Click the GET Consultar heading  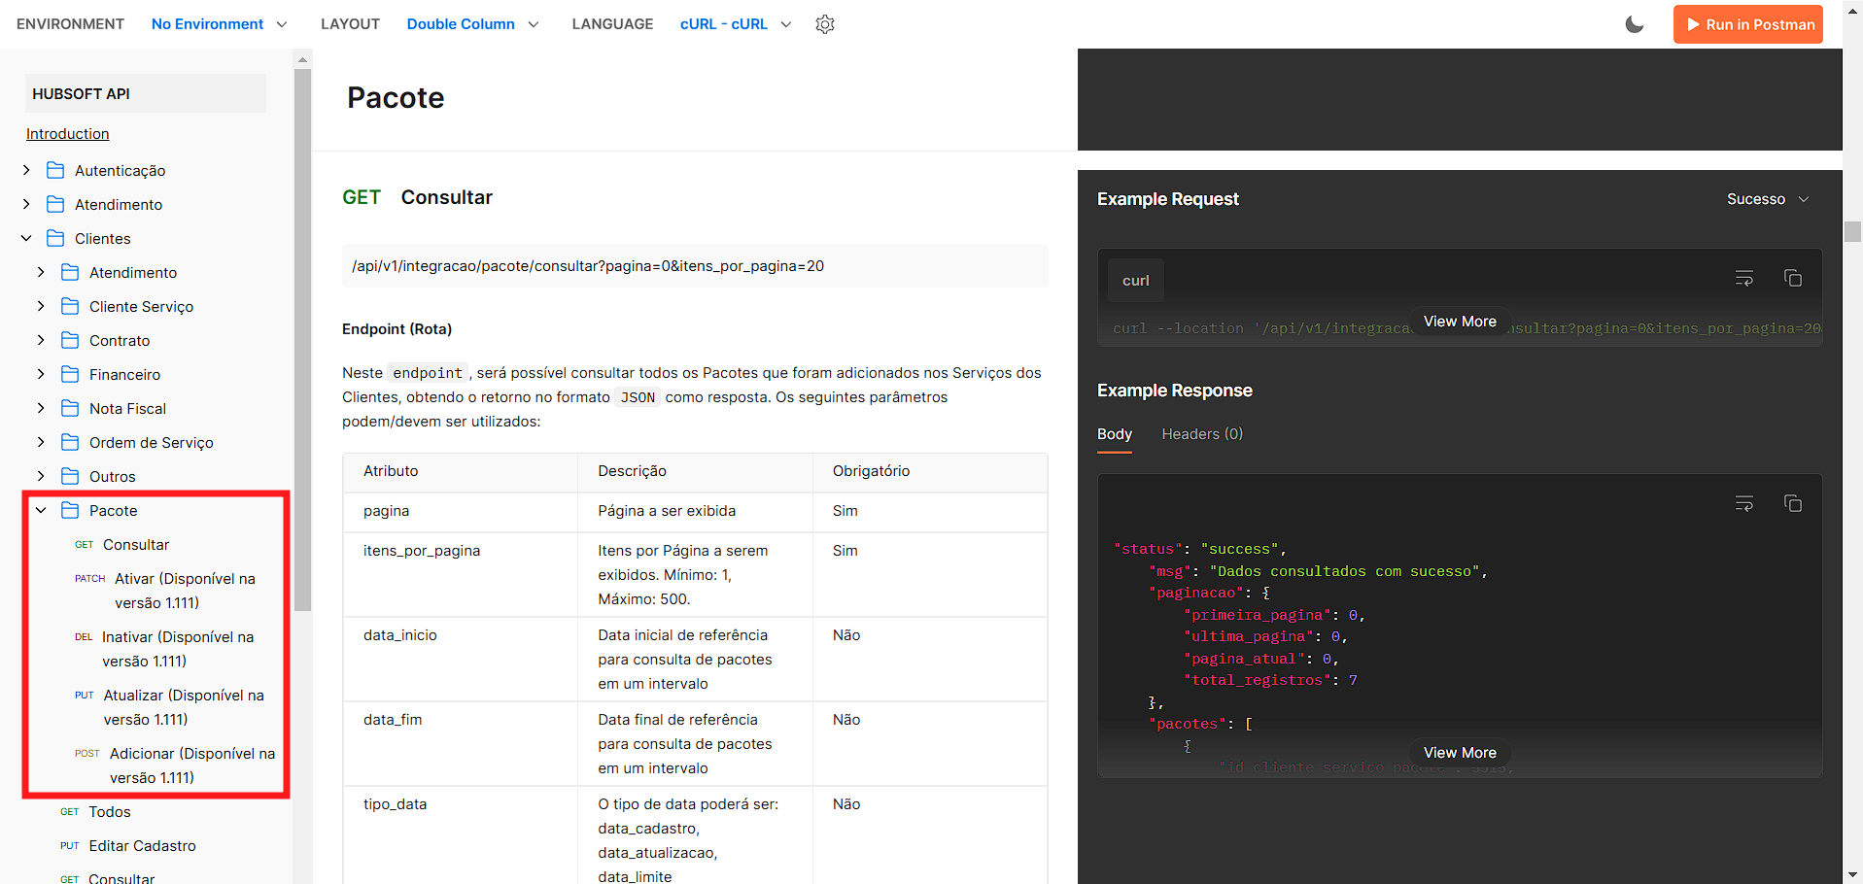click(418, 197)
